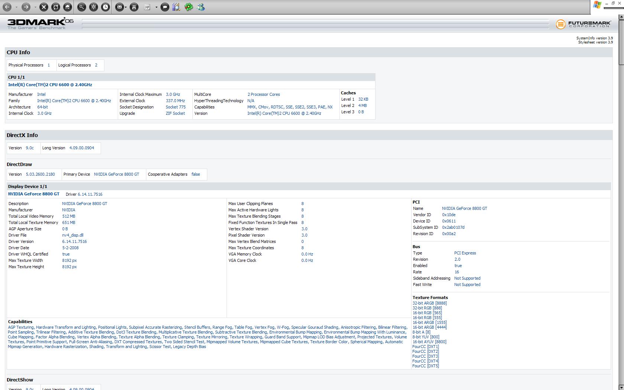Click the Level 2 cache value 4 MB
624x390 pixels.
[363, 105]
